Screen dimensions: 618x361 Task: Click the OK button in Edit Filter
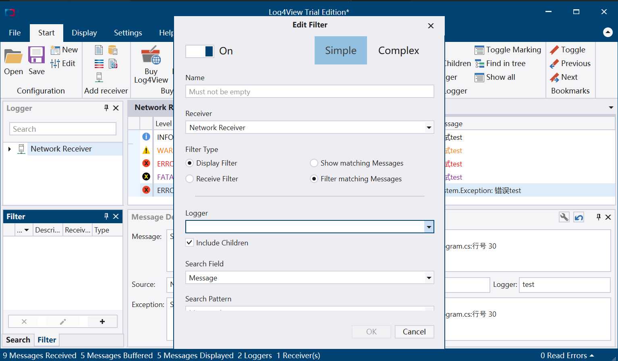click(x=371, y=332)
